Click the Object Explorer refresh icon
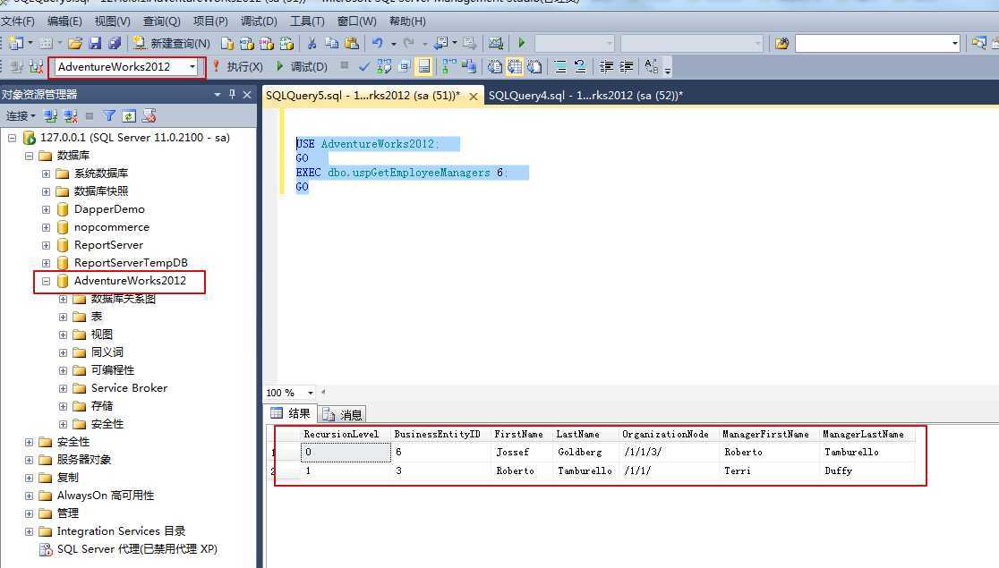The width and height of the screenshot is (999, 568). [129, 116]
